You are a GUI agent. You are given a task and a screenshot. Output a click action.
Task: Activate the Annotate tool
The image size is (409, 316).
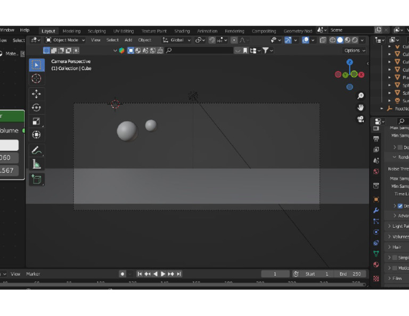[36, 151]
